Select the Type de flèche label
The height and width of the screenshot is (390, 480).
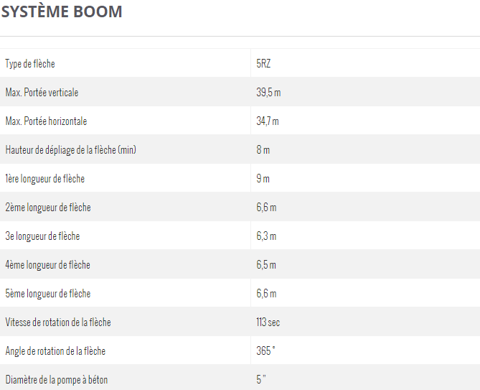(30, 64)
